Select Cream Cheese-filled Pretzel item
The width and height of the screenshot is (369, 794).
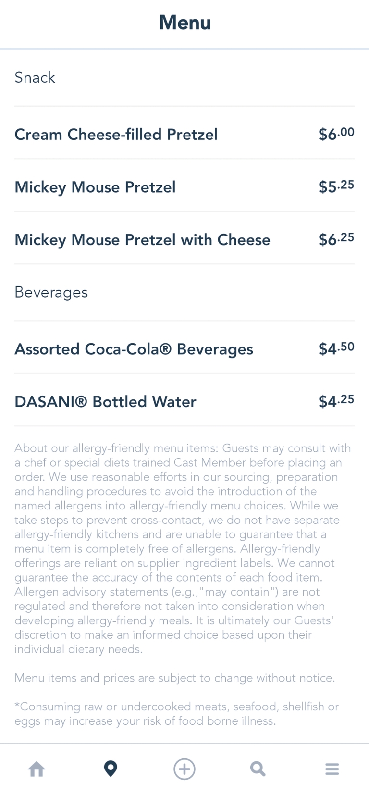(x=116, y=134)
